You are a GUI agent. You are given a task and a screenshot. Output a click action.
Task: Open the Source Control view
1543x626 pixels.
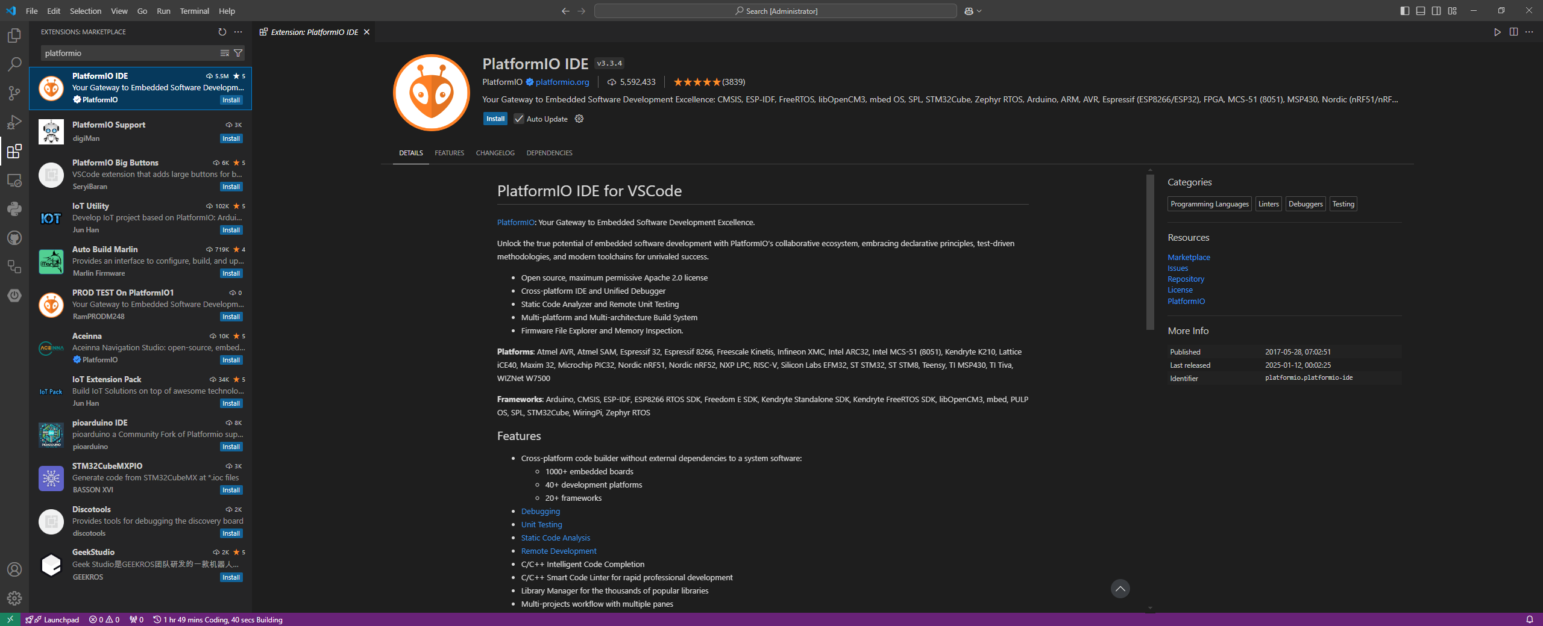point(14,93)
